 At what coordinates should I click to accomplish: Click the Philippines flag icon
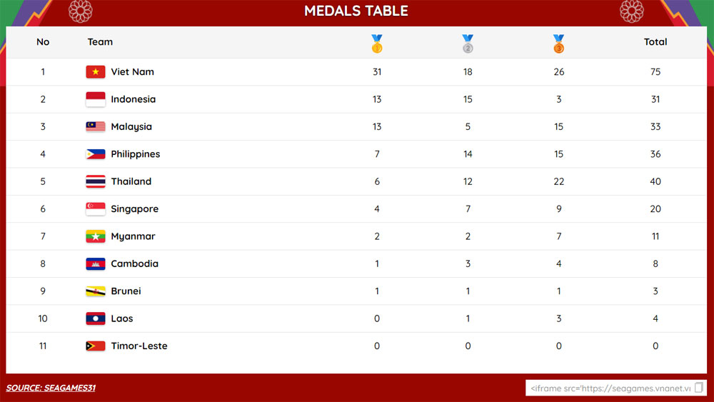click(96, 154)
